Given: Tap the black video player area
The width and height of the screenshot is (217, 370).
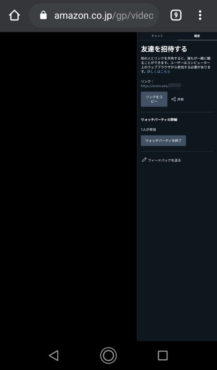Looking at the screenshot, I should point(68,186).
